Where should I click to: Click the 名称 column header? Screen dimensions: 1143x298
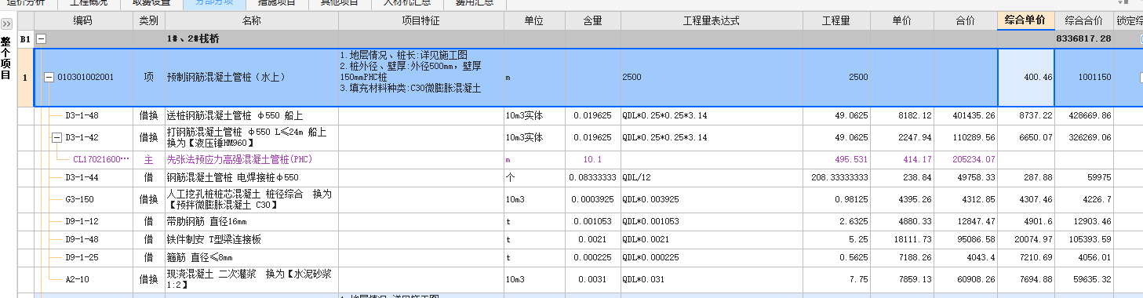click(251, 21)
